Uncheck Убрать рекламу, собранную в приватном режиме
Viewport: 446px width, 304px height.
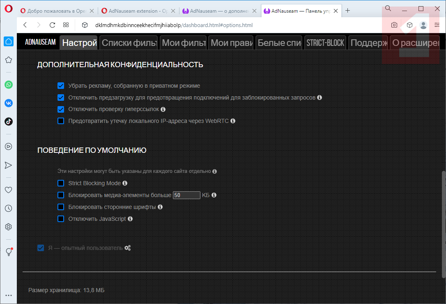61,86
